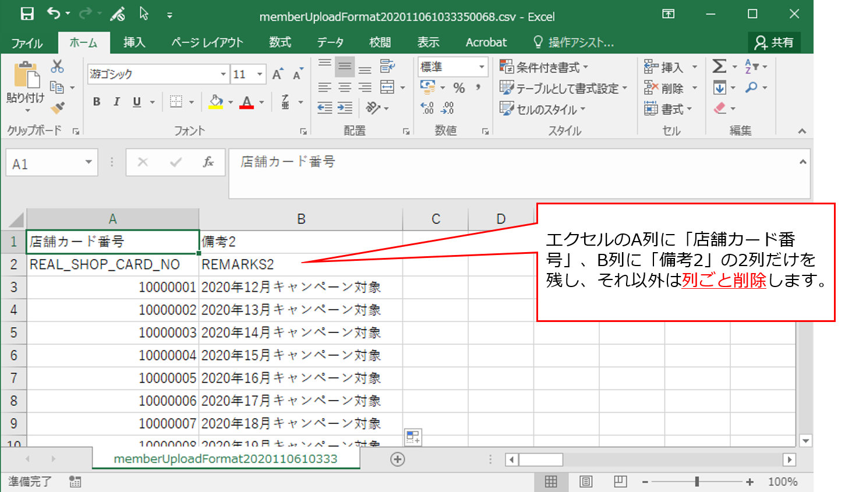Open the データ ribbon tab
This screenshot has width=845, height=492.
click(330, 43)
